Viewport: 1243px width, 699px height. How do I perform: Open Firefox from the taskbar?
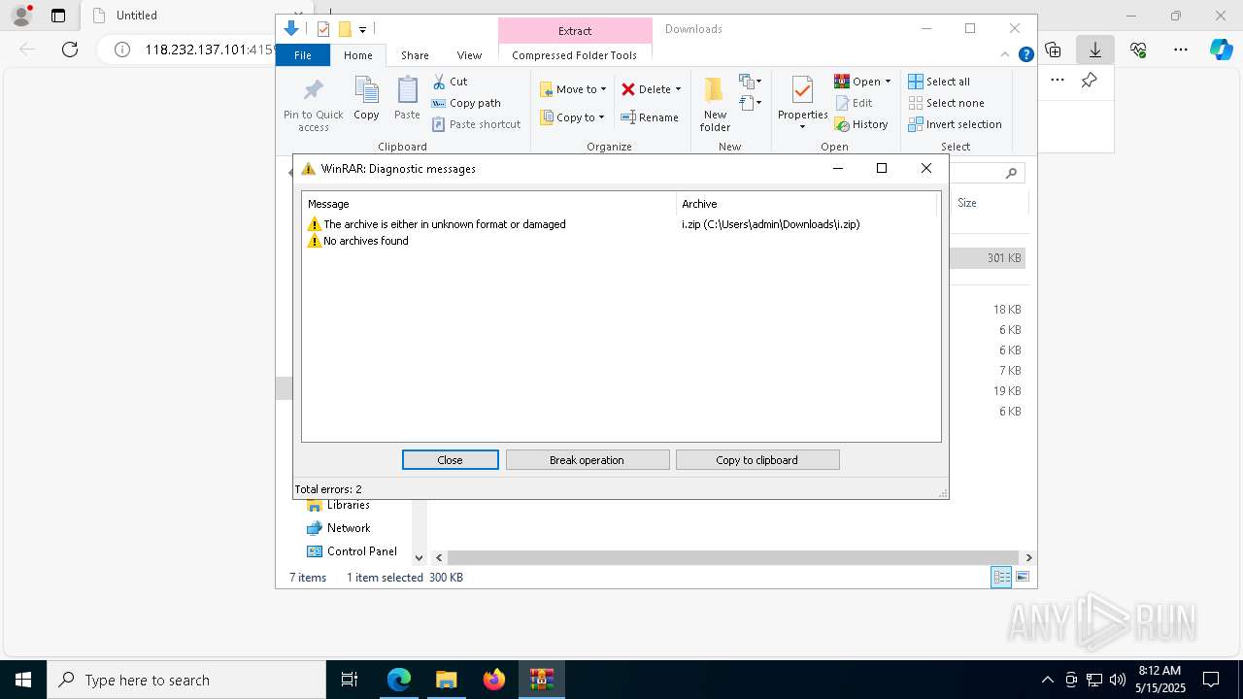click(x=494, y=680)
